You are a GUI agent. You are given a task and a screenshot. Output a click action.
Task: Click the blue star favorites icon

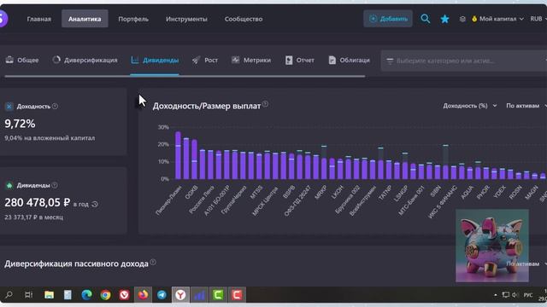pos(444,19)
